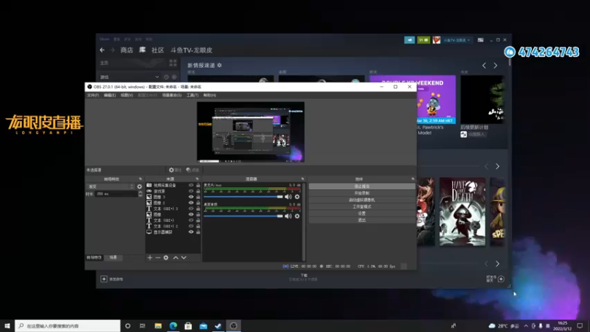Open the Steam 商店 tab
The width and height of the screenshot is (590, 332).
(127, 50)
